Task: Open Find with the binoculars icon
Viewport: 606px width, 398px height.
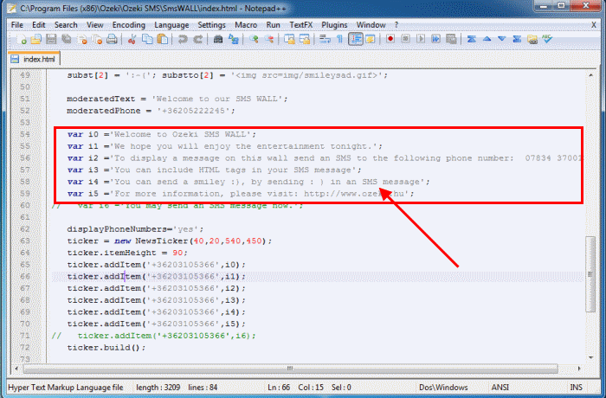Action: click(218, 40)
